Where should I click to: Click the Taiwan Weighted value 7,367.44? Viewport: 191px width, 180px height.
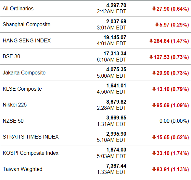pos(116,166)
